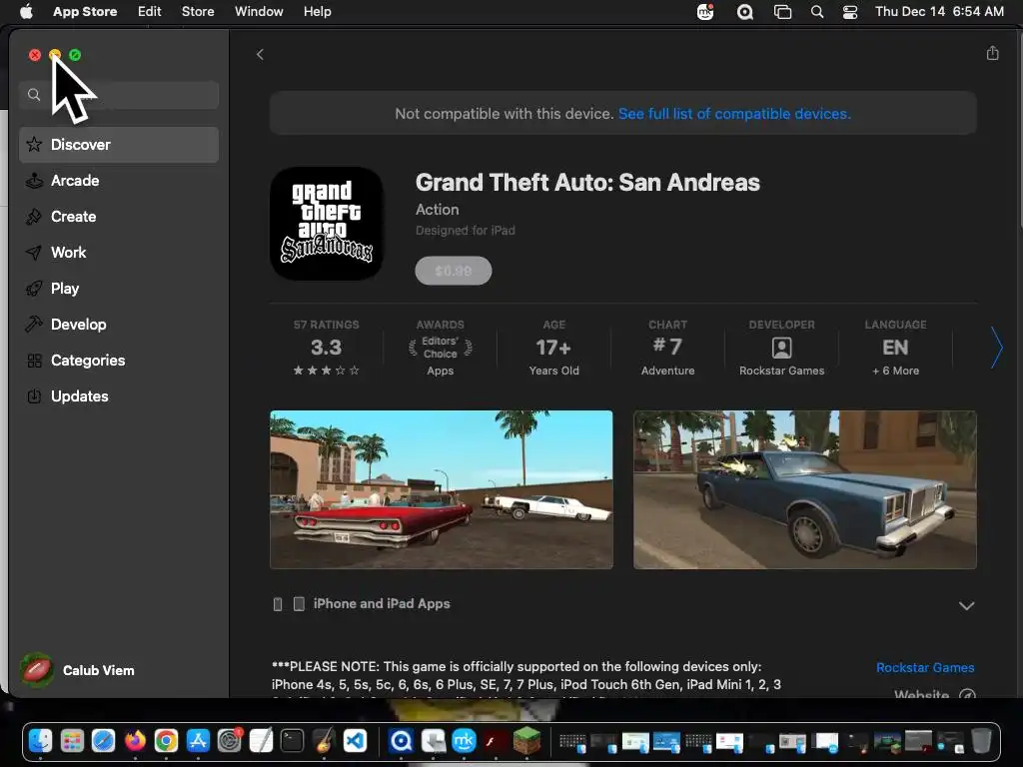Click the window scrollbar at right edge
1023x767 pixels.
tap(1020, 131)
